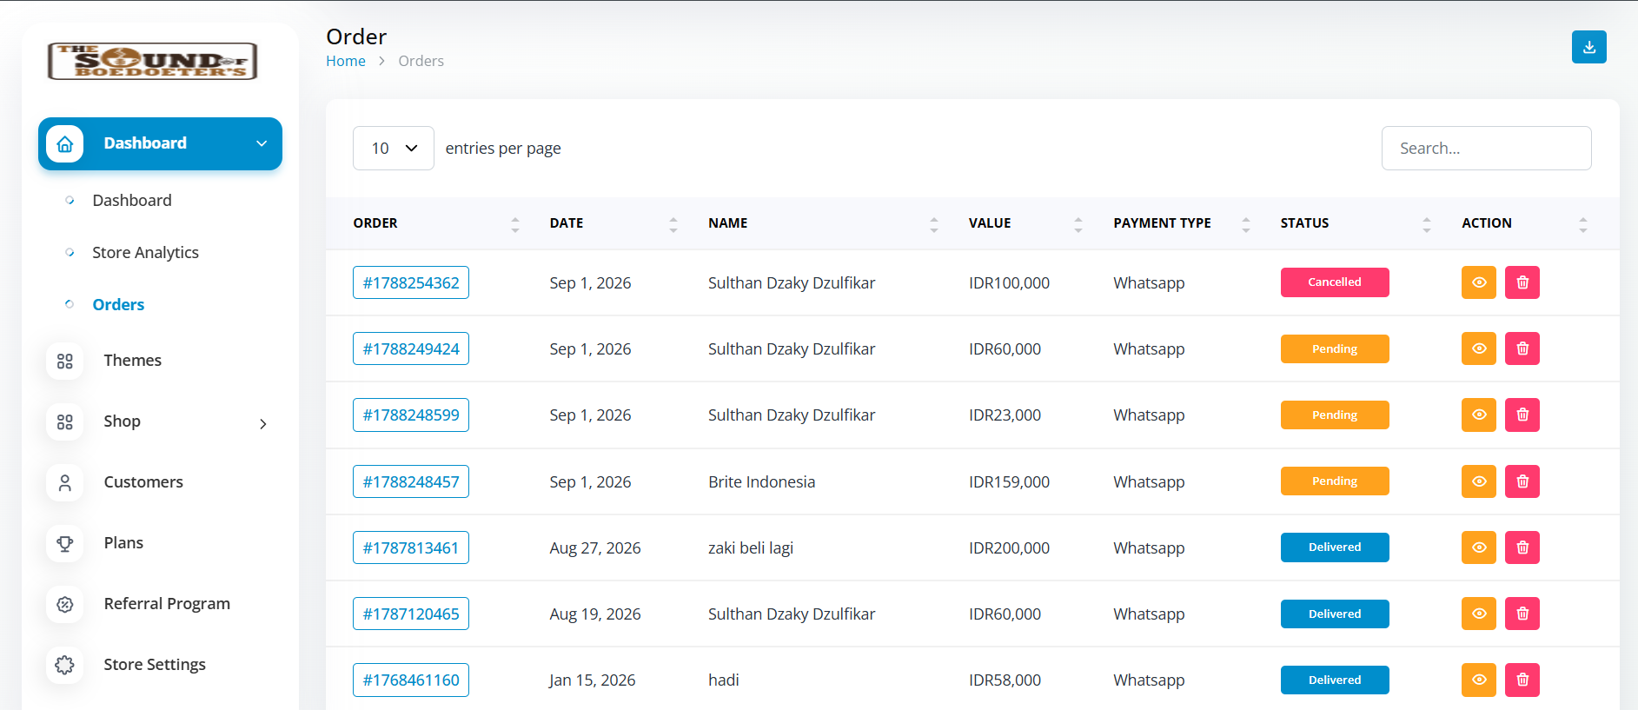Screen dimensions: 1638x710
Task: View order #1788249424 with the eye icon
Action: pos(1478,348)
